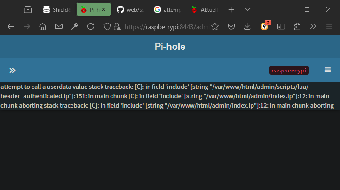Open the wrench developer tools icon

(75, 27)
